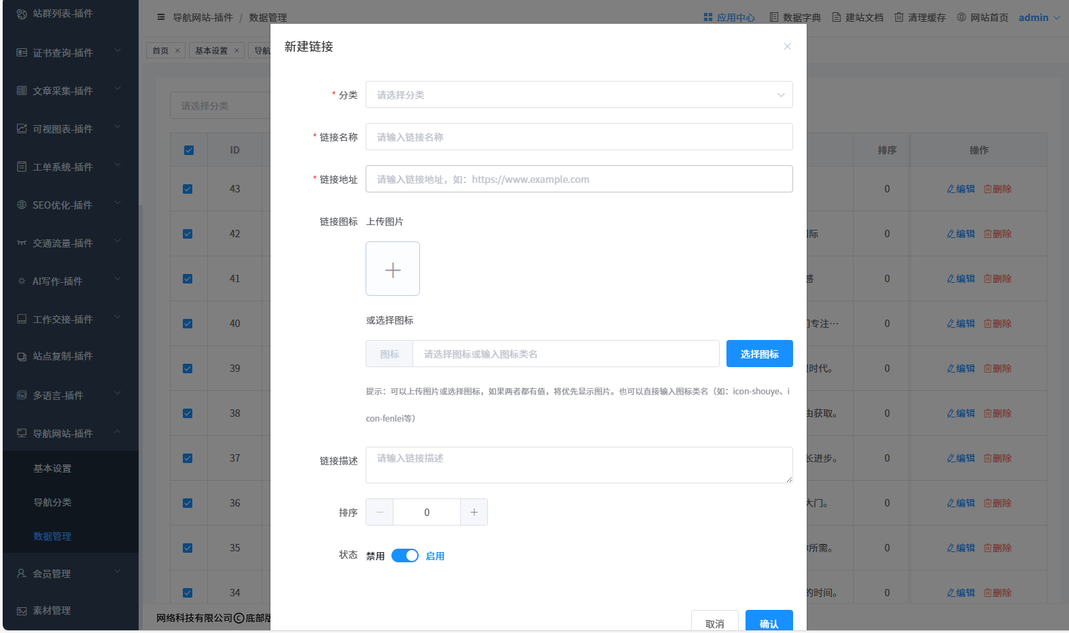
Task: Uncheck the checkbox for row 43
Action: pos(188,189)
